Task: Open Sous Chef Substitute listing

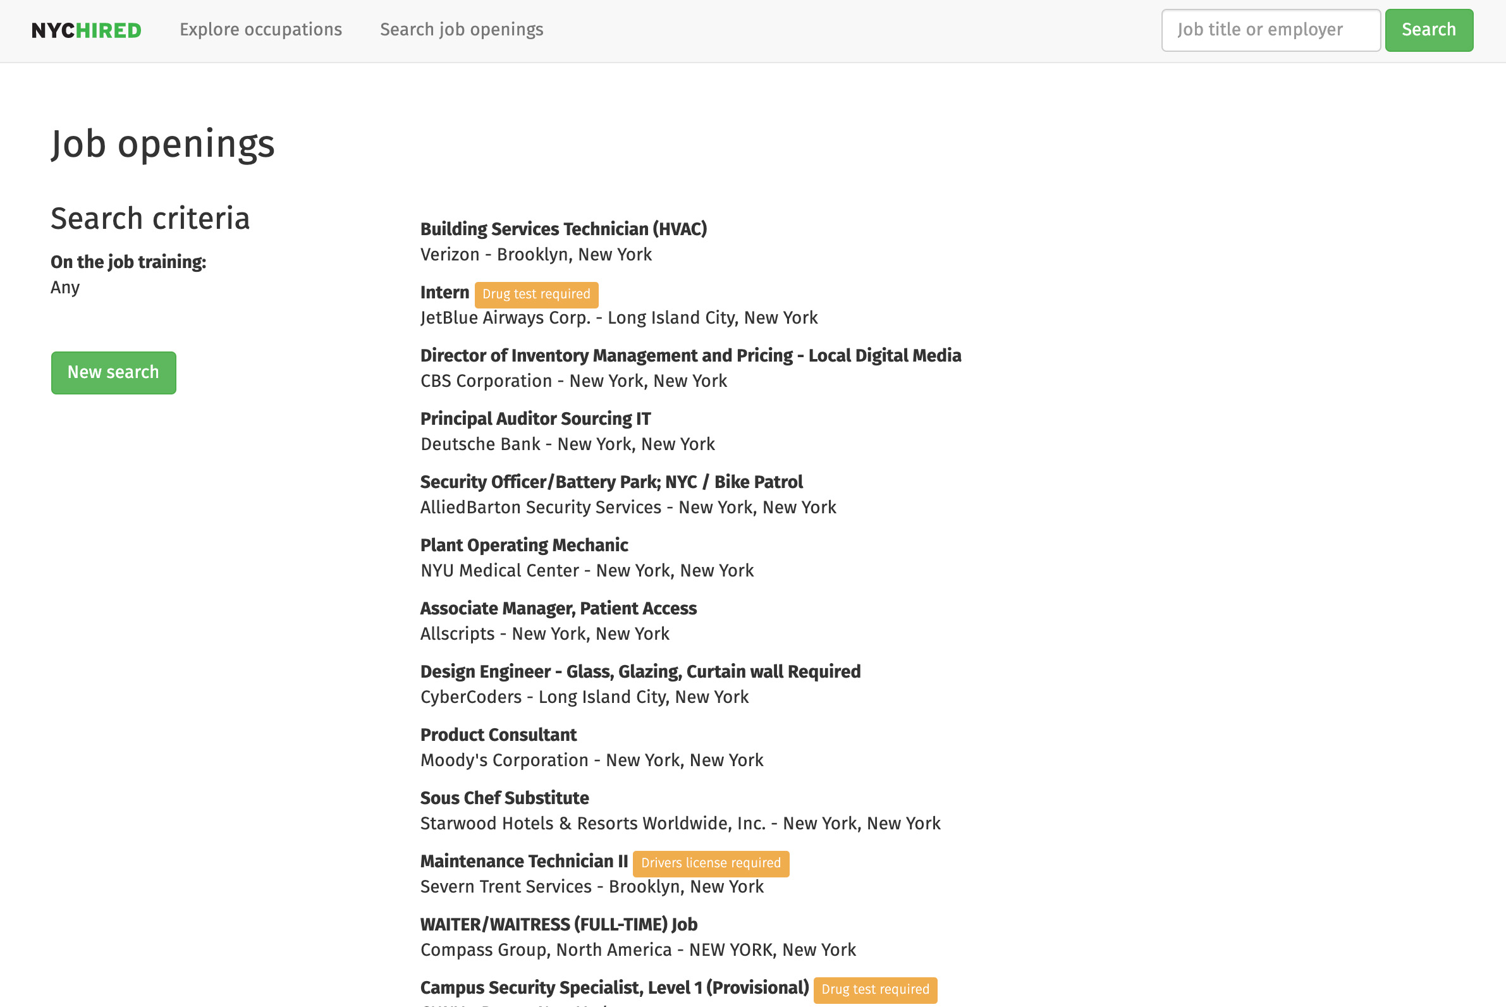Action: click(504, 798)
